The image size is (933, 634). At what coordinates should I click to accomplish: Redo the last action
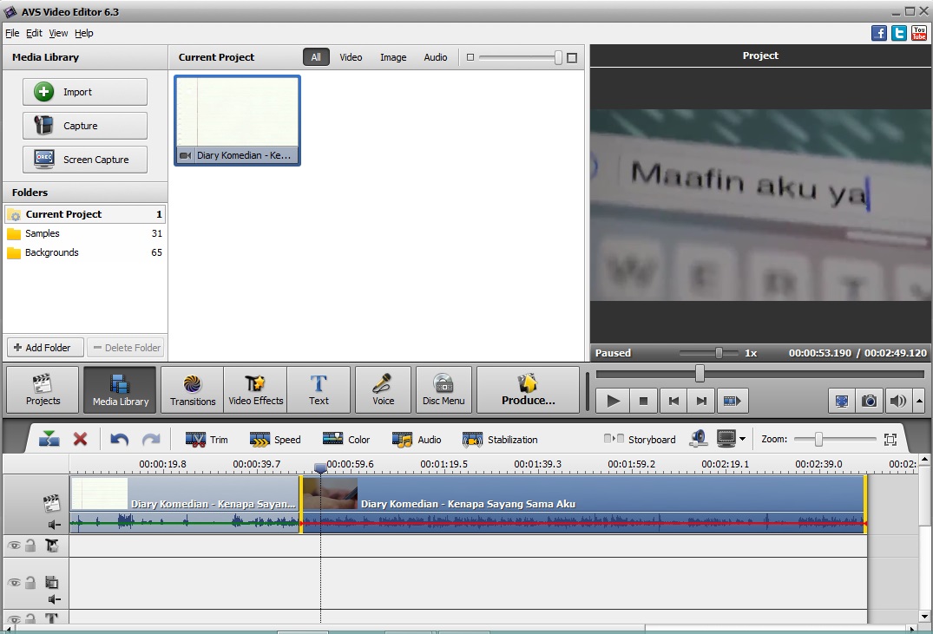click(151, 440)
